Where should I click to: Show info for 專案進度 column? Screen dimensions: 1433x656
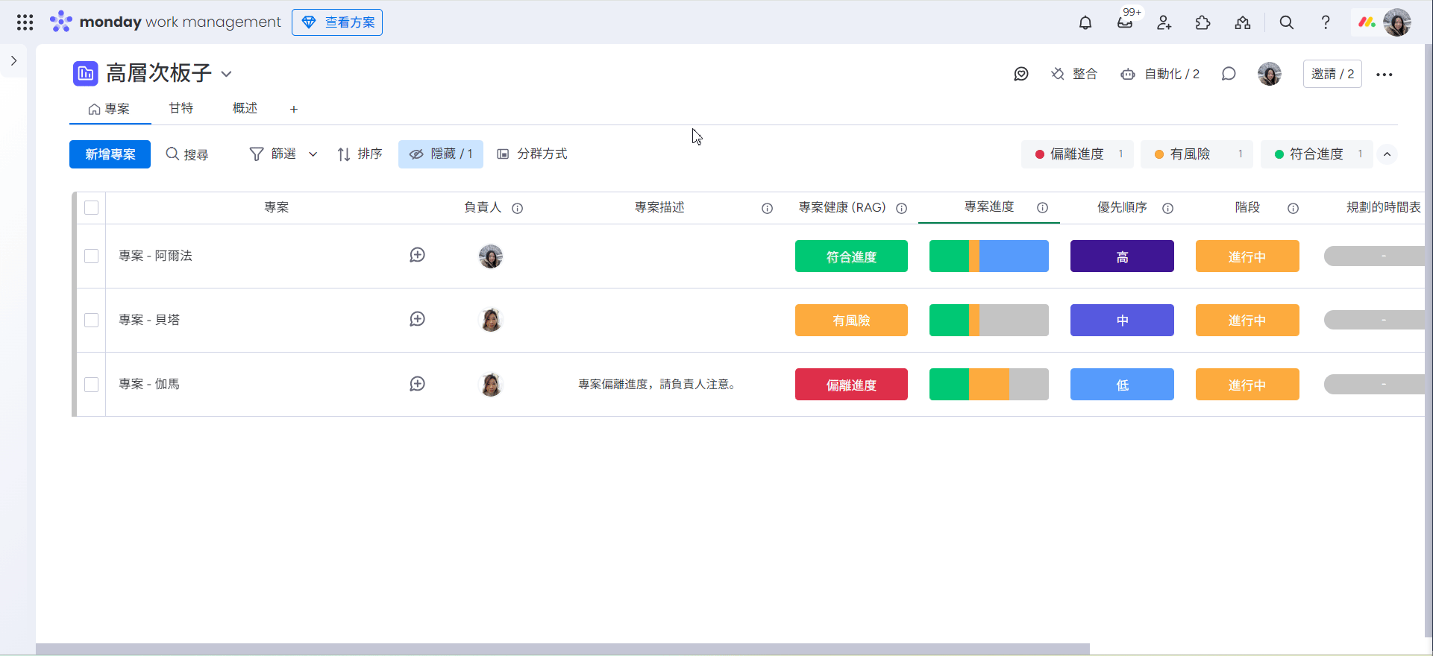[1042, 207]
